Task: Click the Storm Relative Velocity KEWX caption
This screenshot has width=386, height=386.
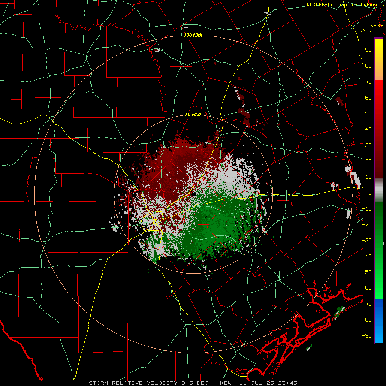Action: [x=193, y=383]
